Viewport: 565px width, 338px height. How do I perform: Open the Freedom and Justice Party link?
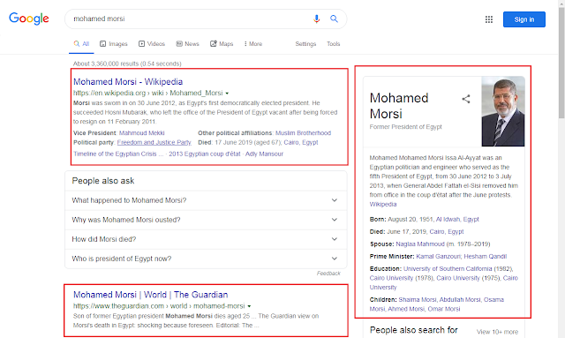pyautogui.click(x=154, y=142)
